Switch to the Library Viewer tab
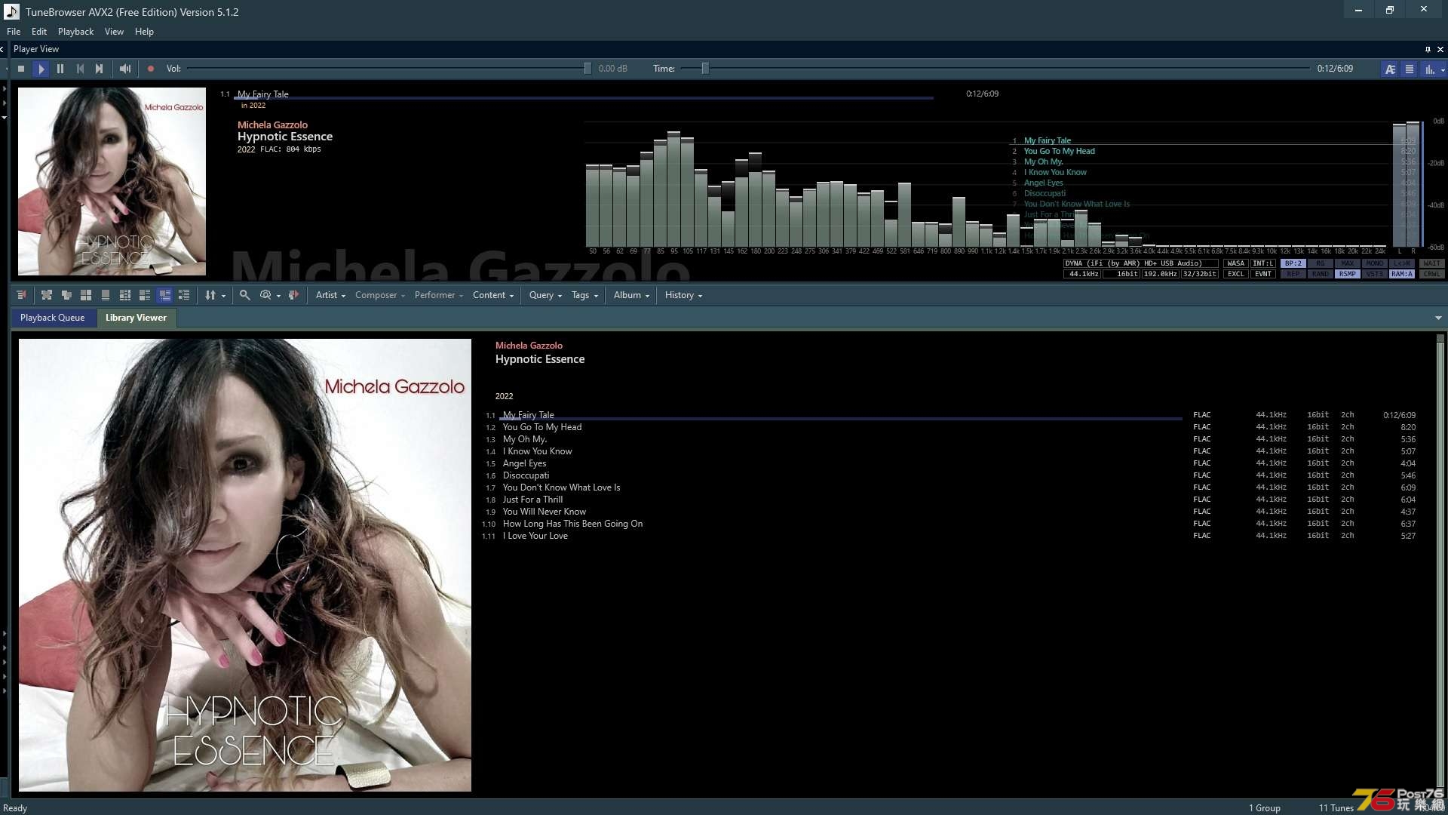 pyautogui.click(x=136, y=318)
